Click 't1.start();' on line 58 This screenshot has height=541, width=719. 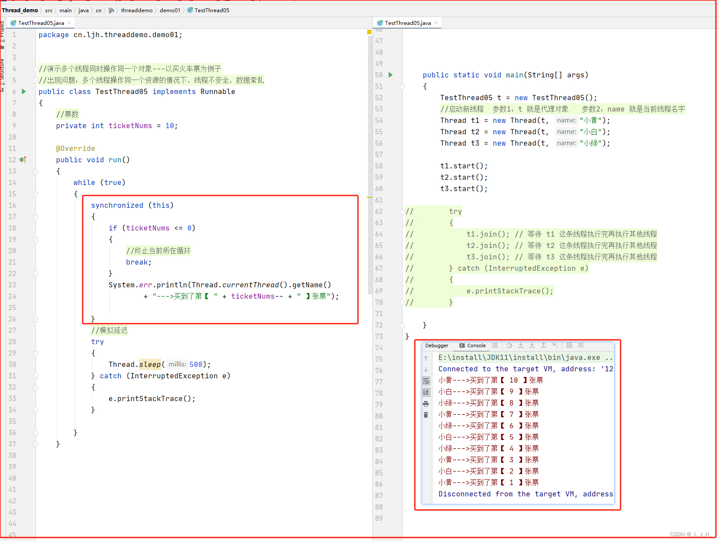click(464, 166)
